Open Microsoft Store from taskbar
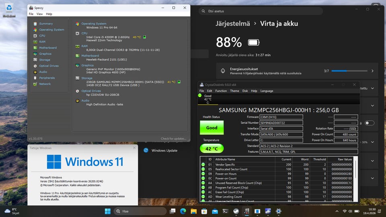 point(204,211)
